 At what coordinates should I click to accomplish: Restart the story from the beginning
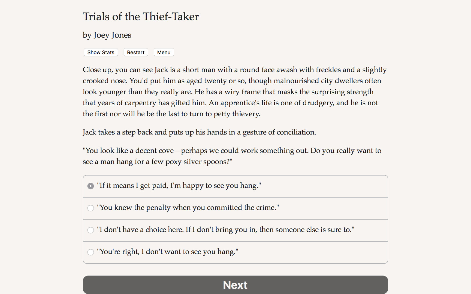pyautogui.click(x=135, y=52)
